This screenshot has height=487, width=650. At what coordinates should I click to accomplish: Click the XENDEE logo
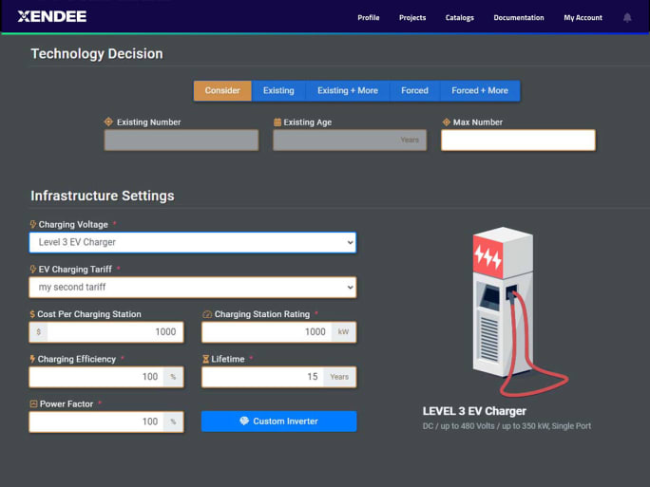tap(52, 16)
